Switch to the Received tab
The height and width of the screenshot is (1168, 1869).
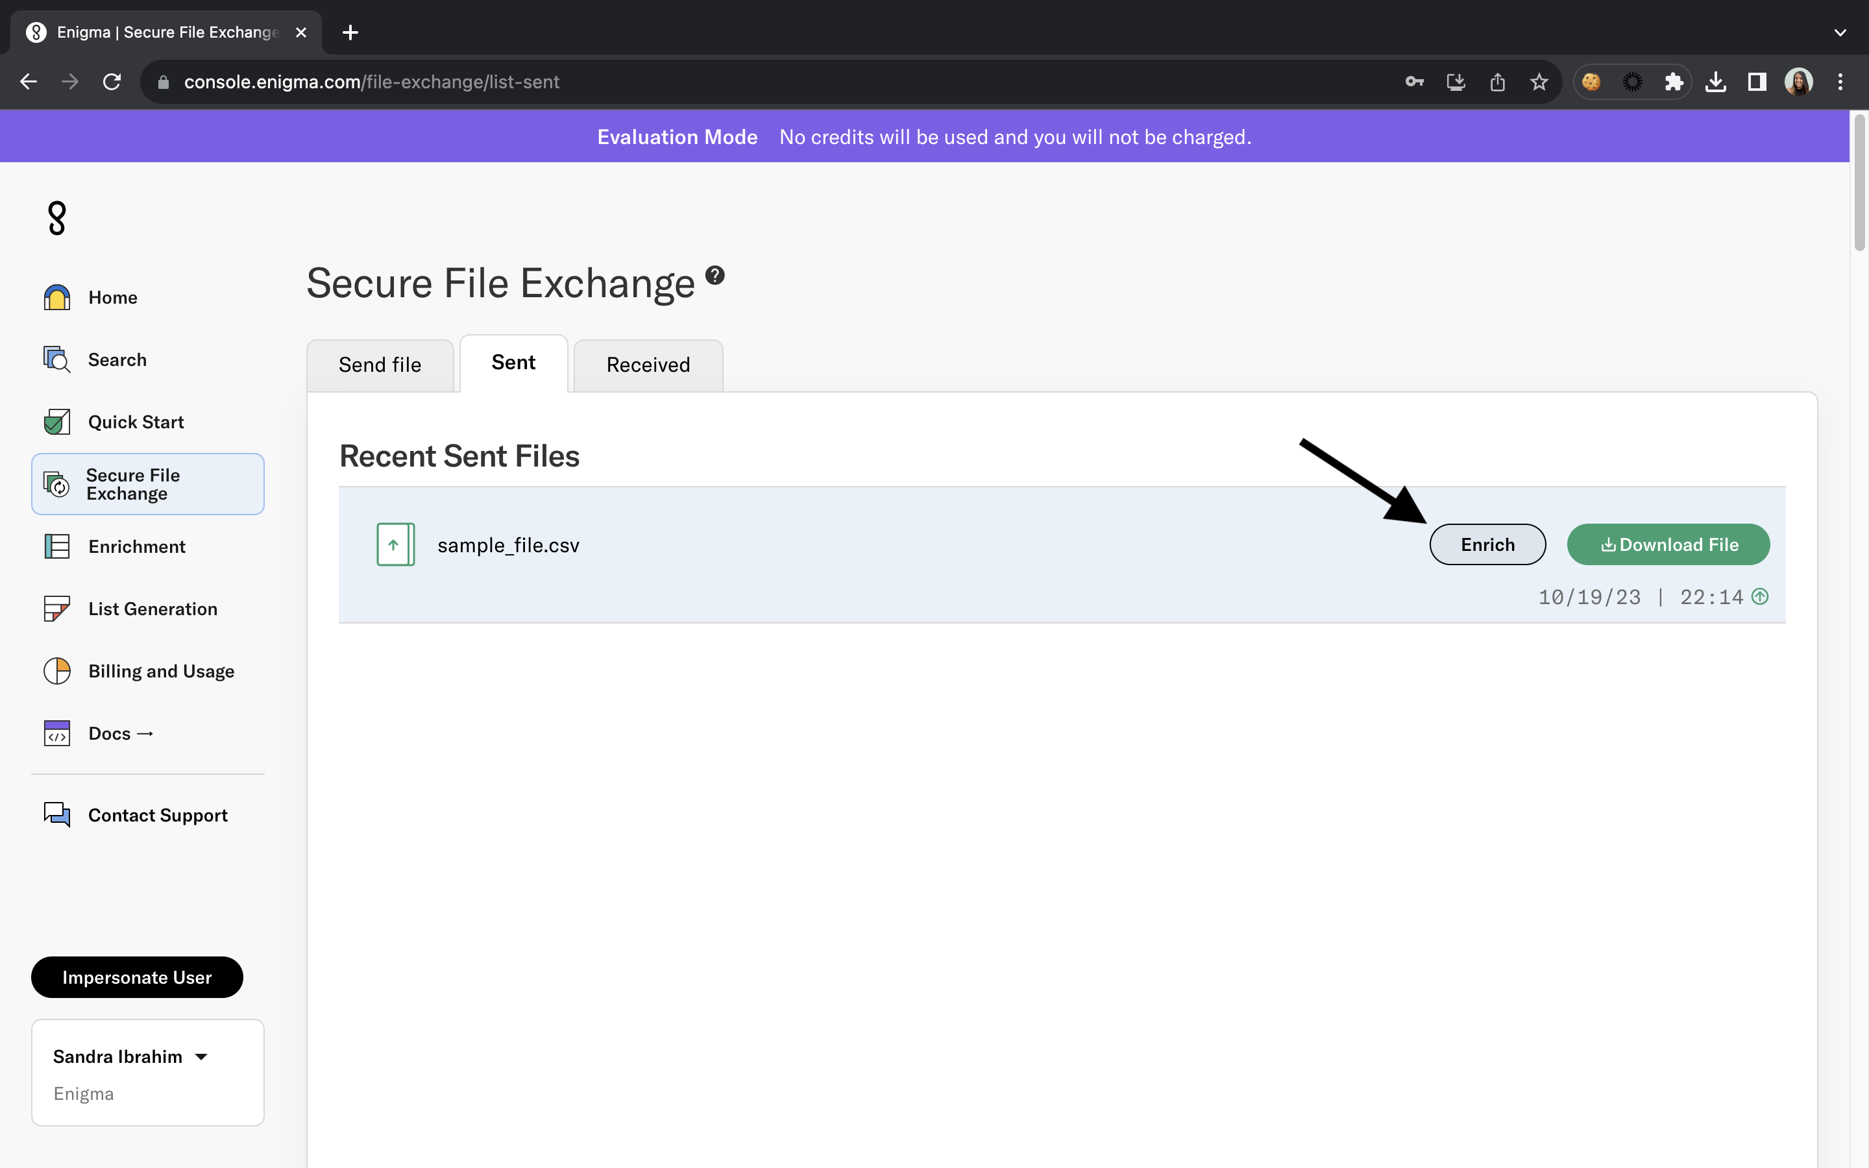pos(648,365)
